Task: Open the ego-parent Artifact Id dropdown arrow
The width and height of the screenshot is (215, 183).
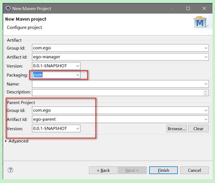Action: 206,119
